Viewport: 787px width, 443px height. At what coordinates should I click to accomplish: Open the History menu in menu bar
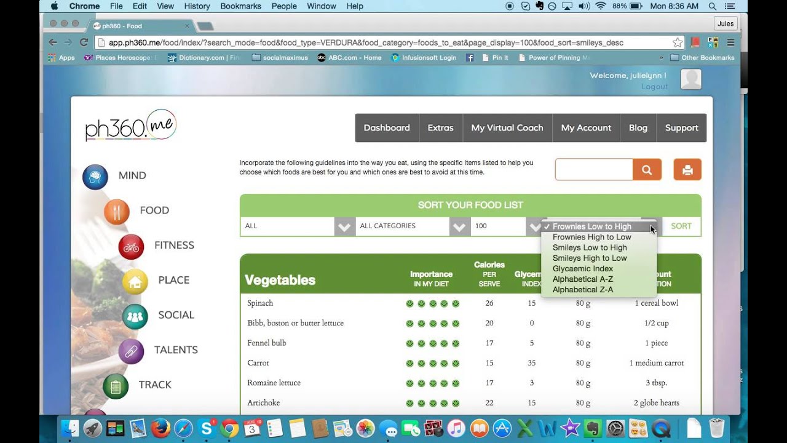point(197,6)
